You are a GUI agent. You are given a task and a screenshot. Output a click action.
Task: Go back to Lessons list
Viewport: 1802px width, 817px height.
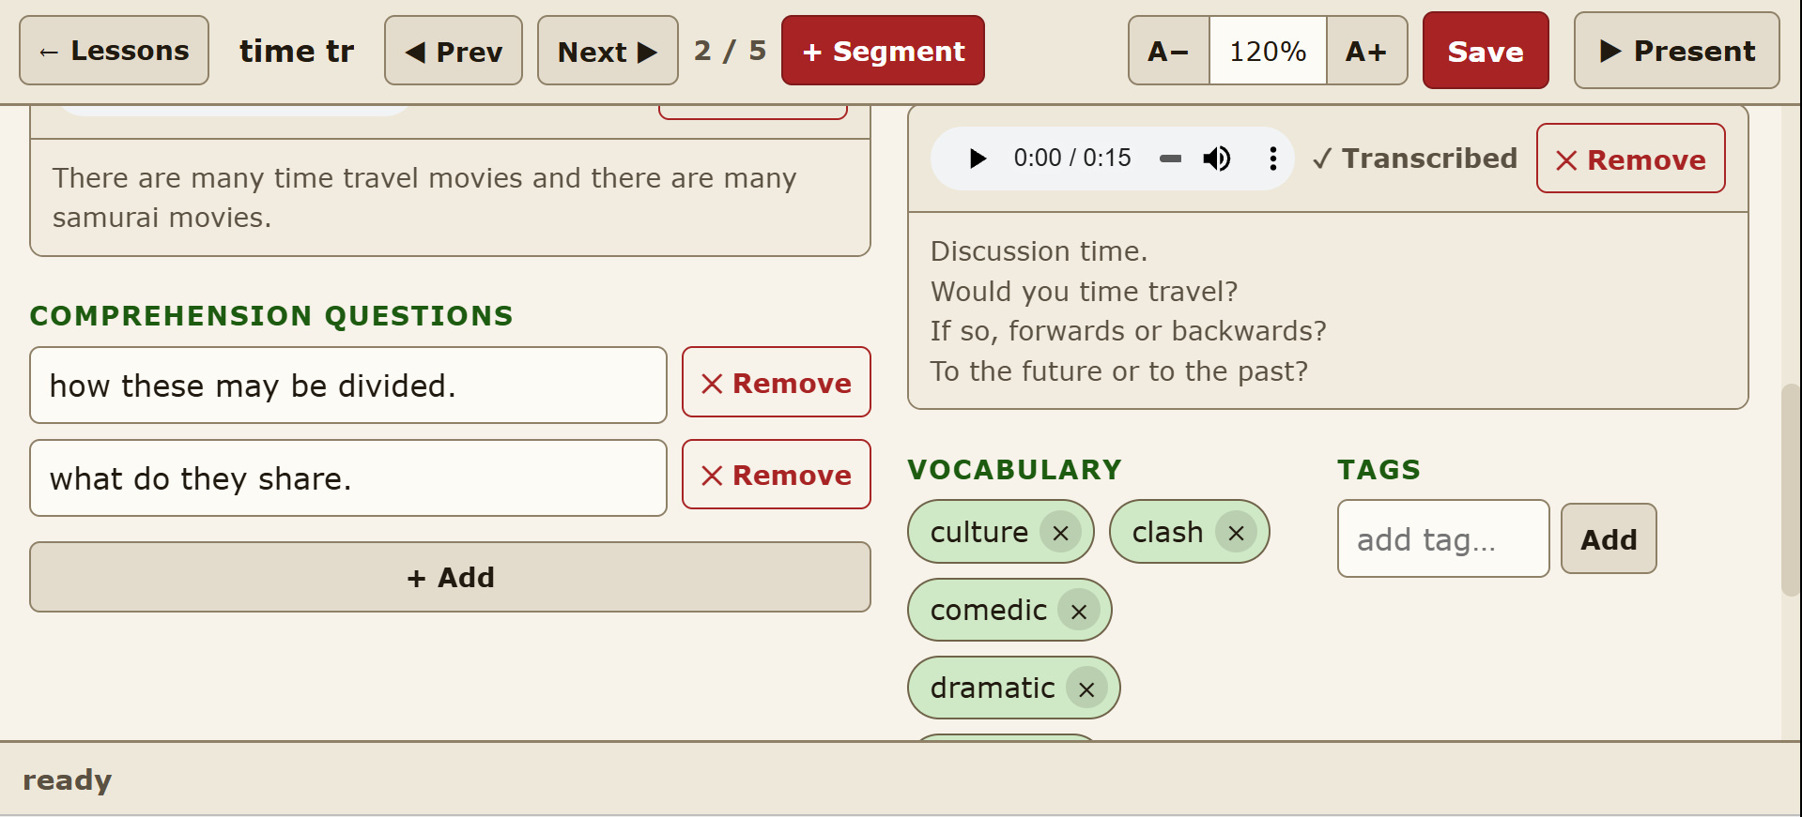(x=115, y=51)
